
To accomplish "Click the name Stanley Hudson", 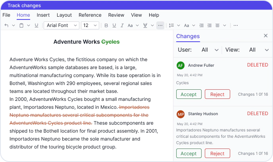I will (203, 114).
